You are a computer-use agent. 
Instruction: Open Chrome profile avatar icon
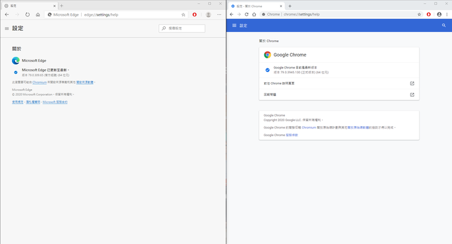(439, 14)
